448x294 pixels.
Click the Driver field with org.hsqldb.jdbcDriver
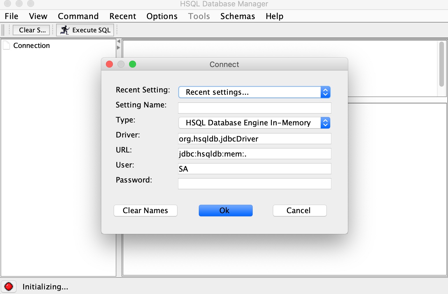(255, 139)
